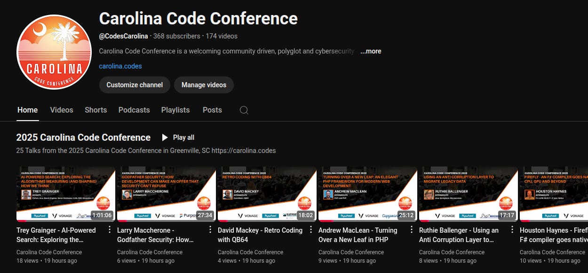Open Andrew MacLean Turning Over New Leaf thumbnail

368,194
